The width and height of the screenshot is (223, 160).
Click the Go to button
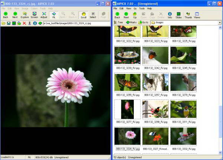click(x=143, y=22)
